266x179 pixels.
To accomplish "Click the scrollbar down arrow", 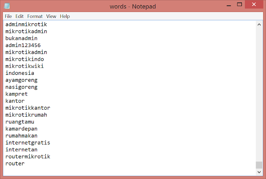I will [x=259, y=172].
